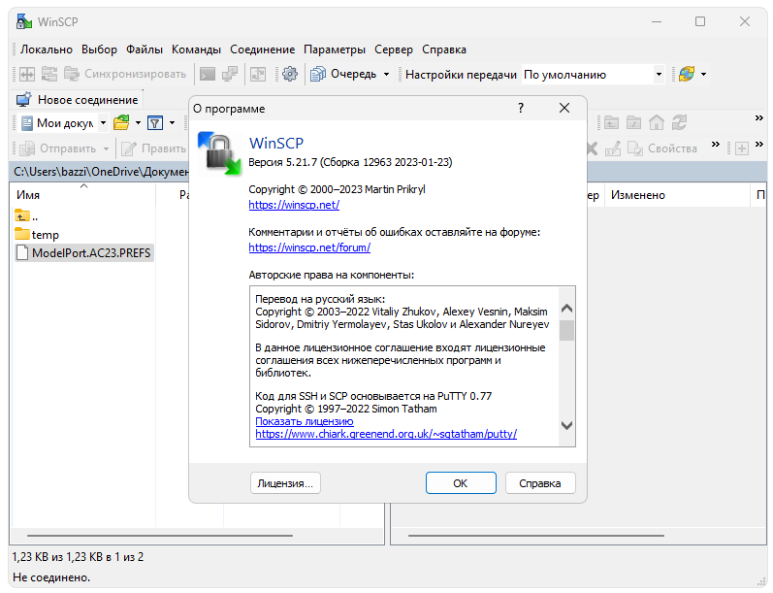Click the Синхронизировать toolbar button
Viewport: 773px width, 593px height.
pyautogui.click(x=125, y=74)
